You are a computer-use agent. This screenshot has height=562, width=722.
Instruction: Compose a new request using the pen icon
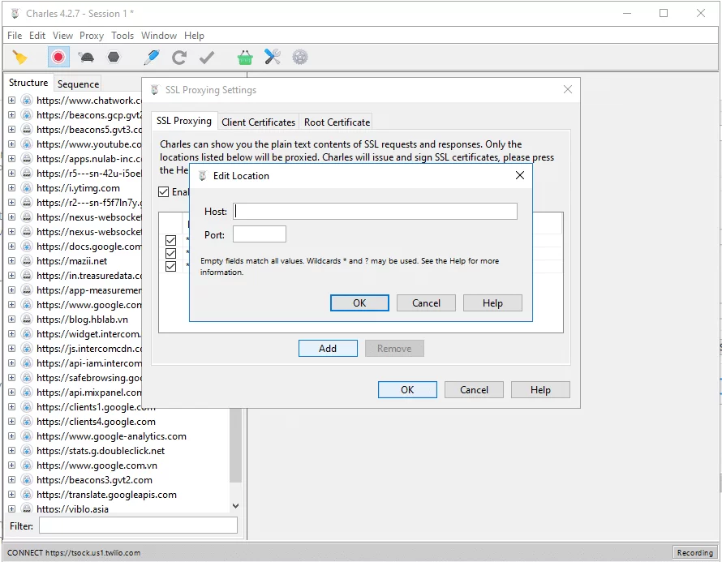(x=150, y=57)
